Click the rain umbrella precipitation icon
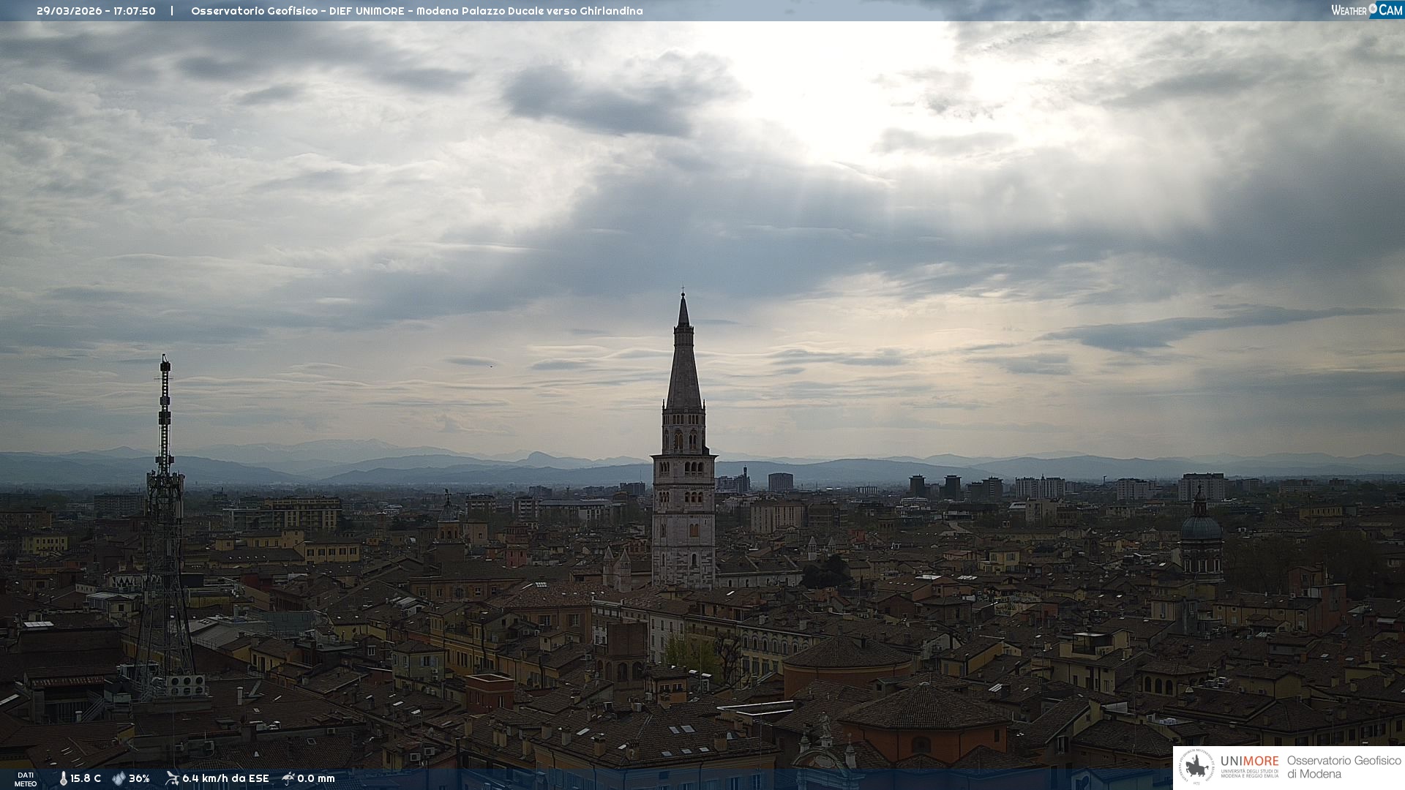The height and width of the screenshot is (790, 1405). (x=288, y=778)
